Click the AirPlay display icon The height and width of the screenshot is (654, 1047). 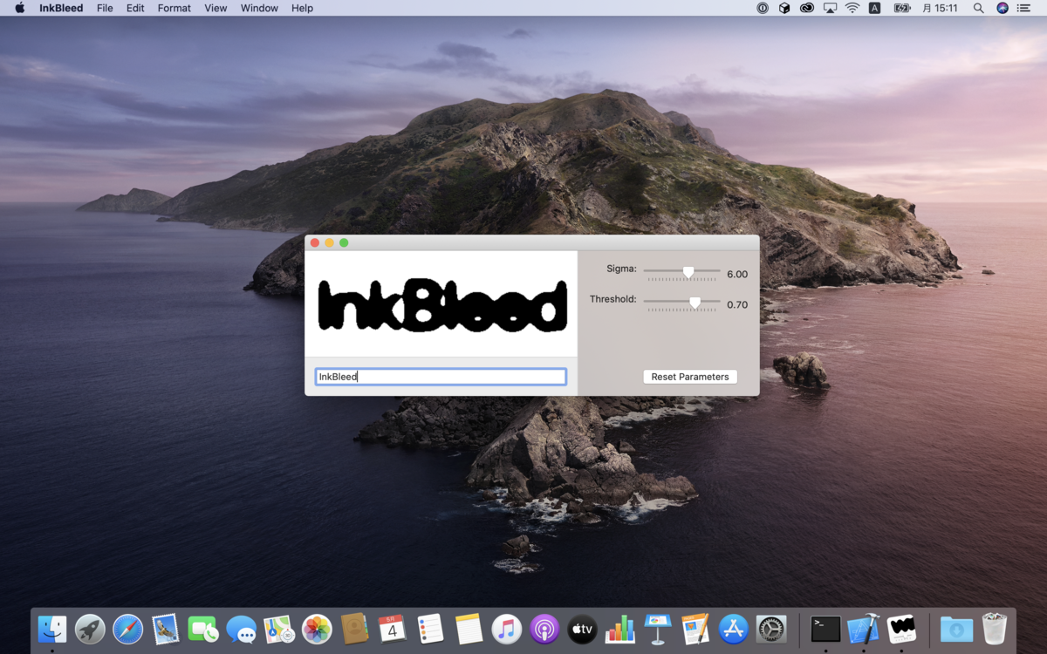pos(830,8)
